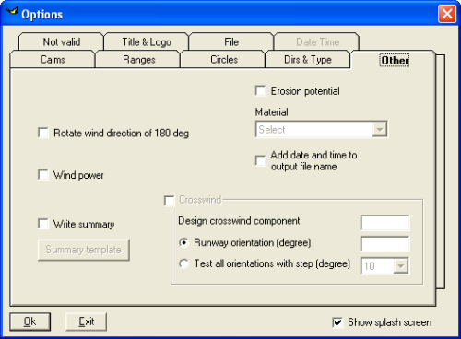Click the Material label text
The image size is (461, 339).
coord(272,112)
